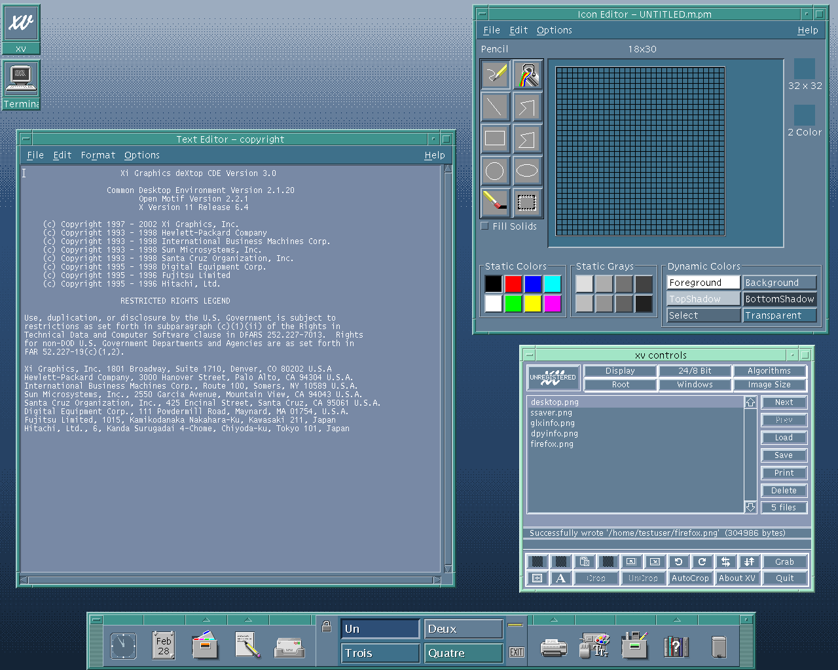Click the Grab button in xv

[x=784, y=561]
